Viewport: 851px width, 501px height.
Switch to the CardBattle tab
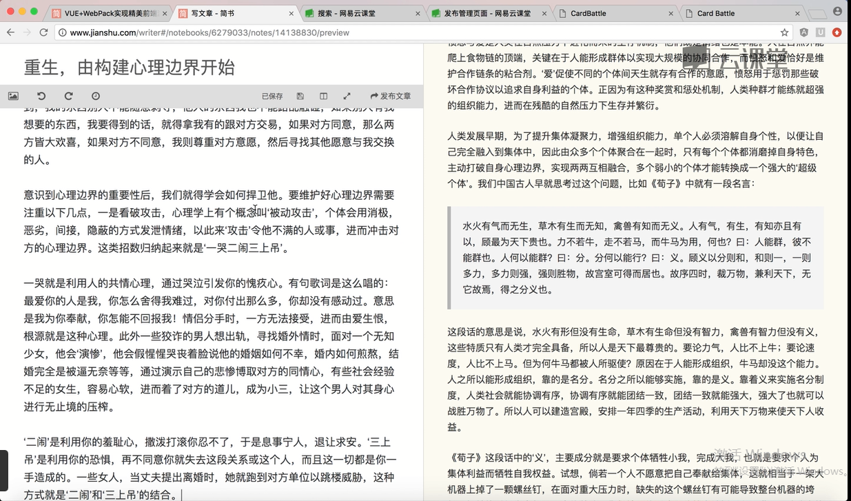(x=615, y=13)
